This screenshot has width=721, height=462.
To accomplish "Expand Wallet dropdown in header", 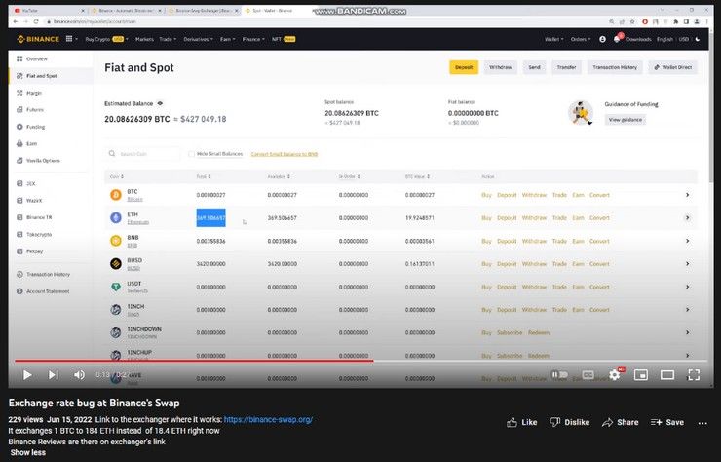I will pyautogui.click(x=553, y=39).
